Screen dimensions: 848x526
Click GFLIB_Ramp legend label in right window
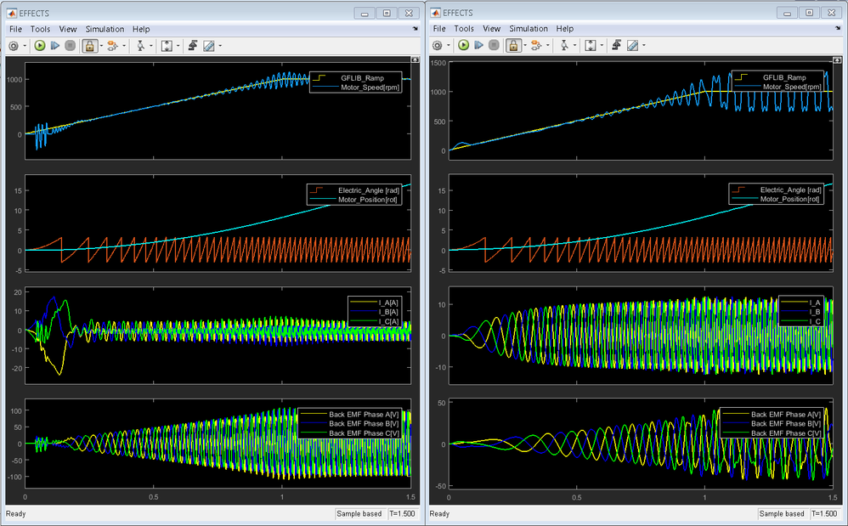(784, 77)
